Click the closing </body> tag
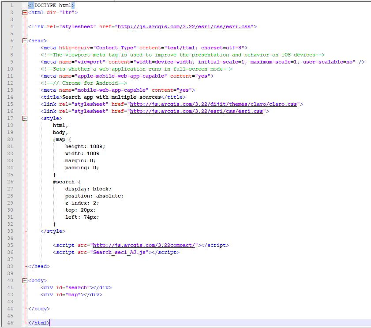Image resolution: width=371 pixels, height=328 pixels. (39, 309)
